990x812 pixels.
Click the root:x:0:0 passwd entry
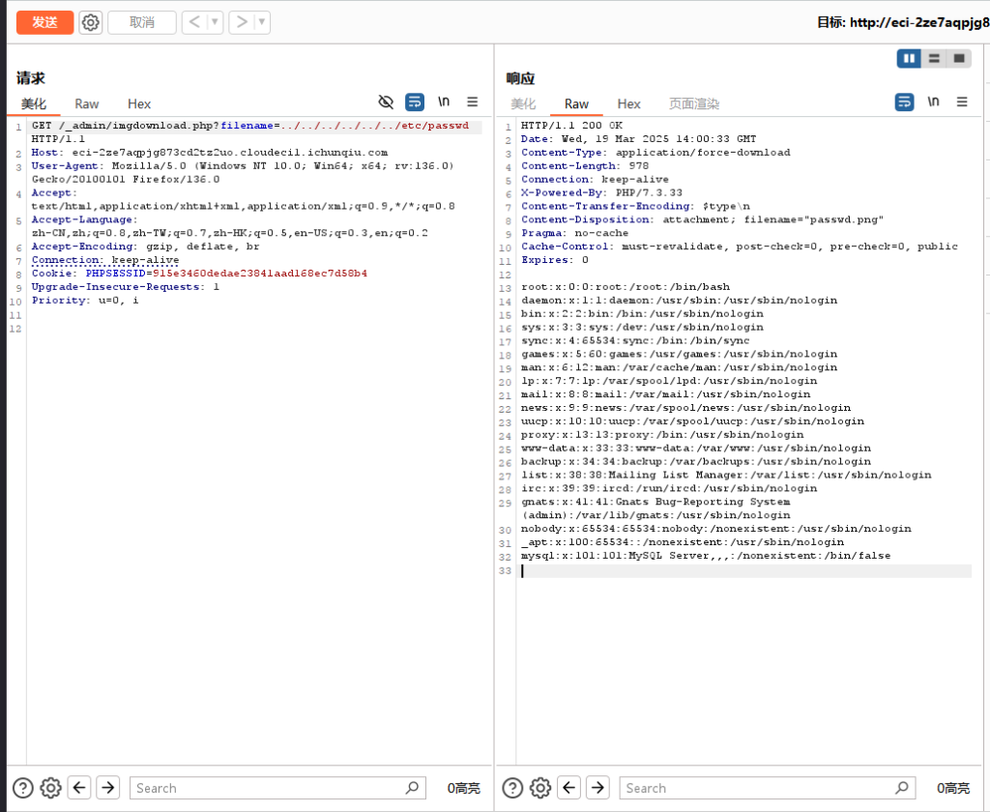tap(626, 287)
